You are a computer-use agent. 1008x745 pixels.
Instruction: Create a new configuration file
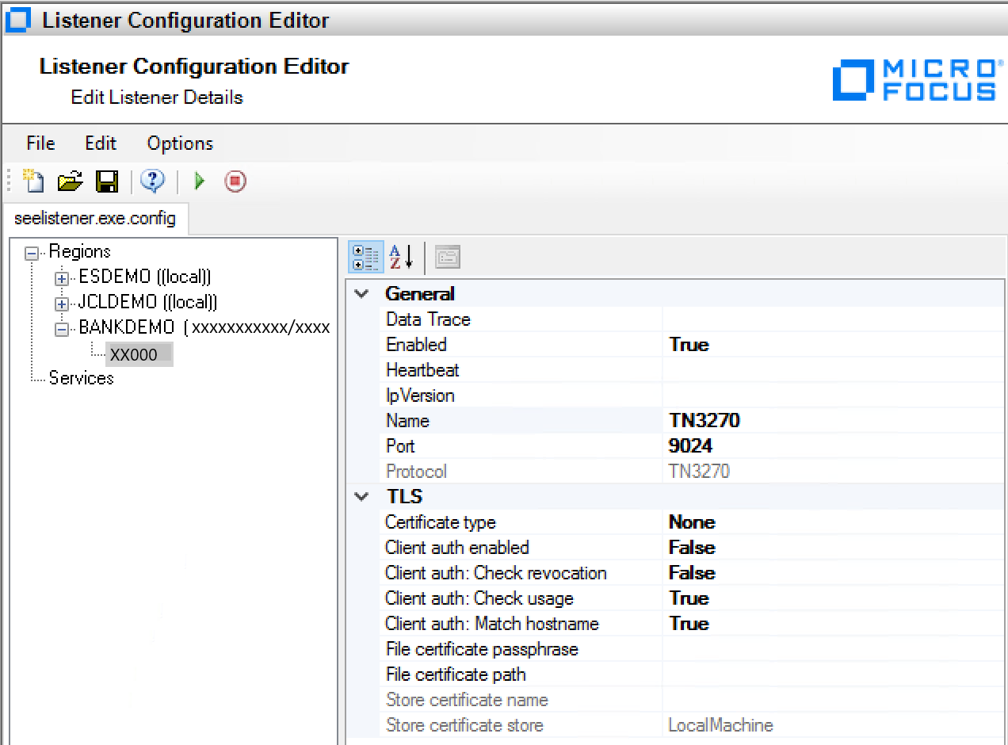pyautogui.click(x=32, y=181)
